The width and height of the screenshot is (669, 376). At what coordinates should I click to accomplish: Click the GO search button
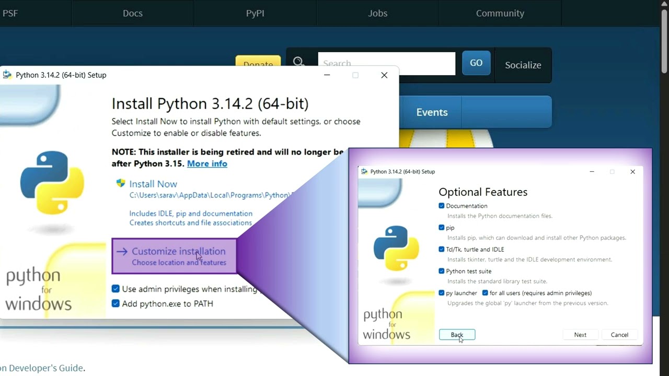(476, 63)
